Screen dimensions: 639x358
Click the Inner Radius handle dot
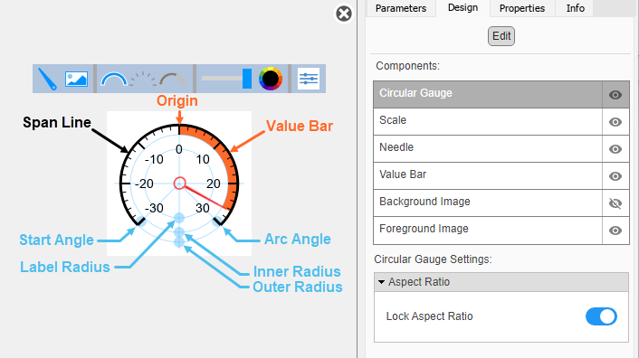click(x=179, y=232)
